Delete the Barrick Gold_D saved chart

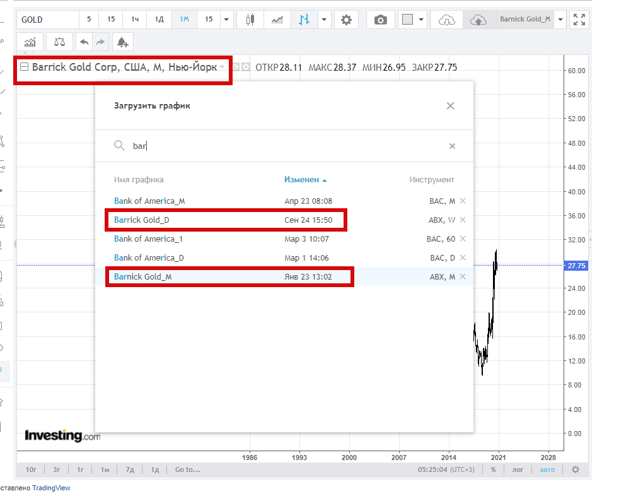tap(463, 220)
